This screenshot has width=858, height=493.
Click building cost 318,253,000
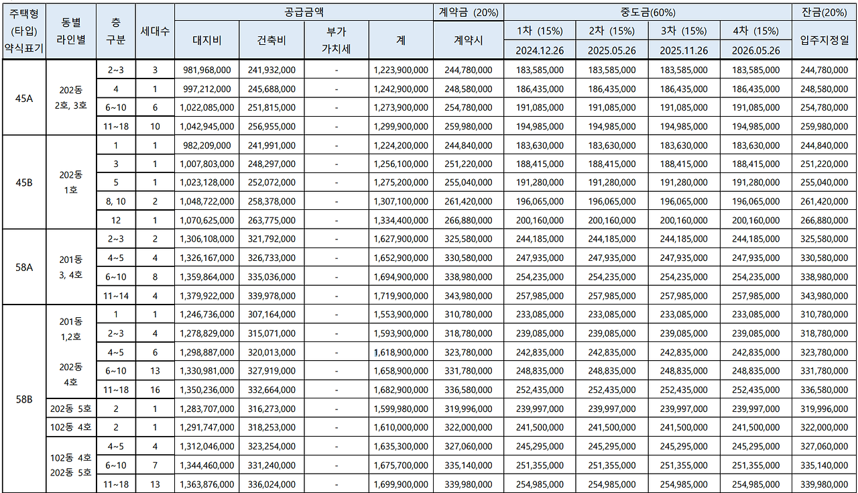(x=271, y=427)
